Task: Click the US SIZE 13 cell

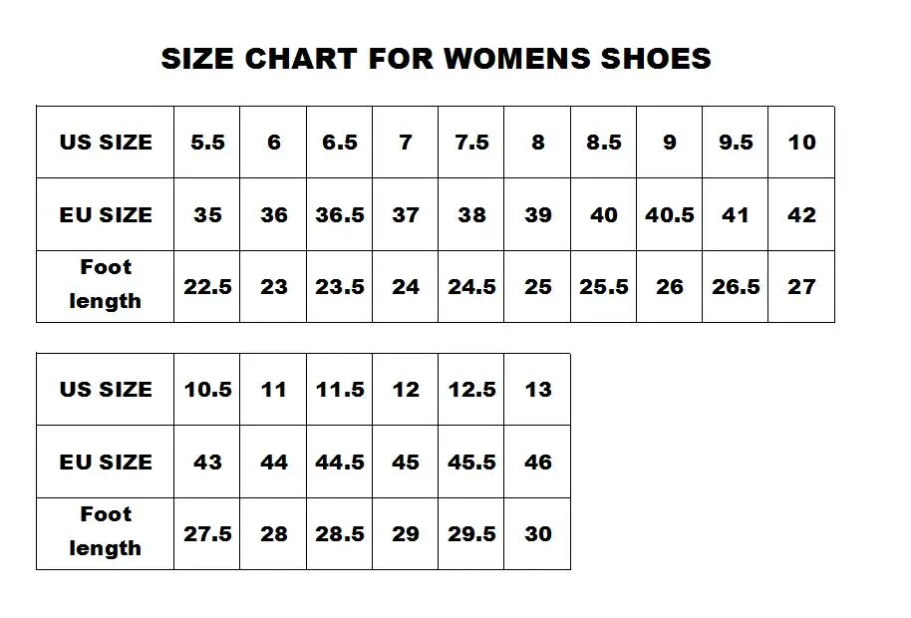Action: point(537,389)
